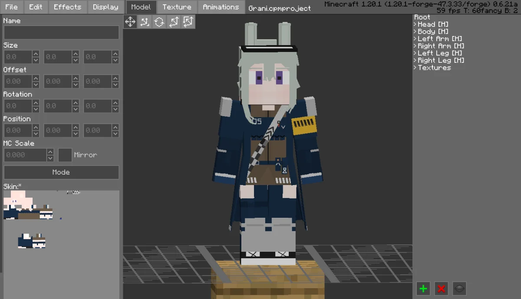The image size is (521, 299).
Task: Decrease Rotation Y using down arrow
Action: (x=76, y=109)
